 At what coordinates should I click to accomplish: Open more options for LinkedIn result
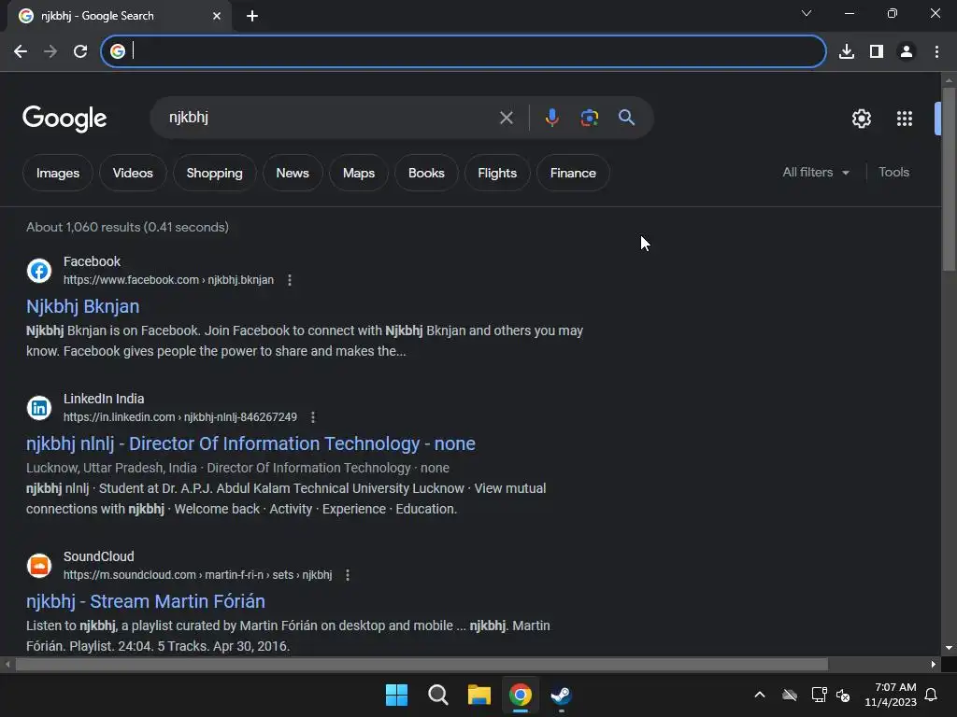312,417
